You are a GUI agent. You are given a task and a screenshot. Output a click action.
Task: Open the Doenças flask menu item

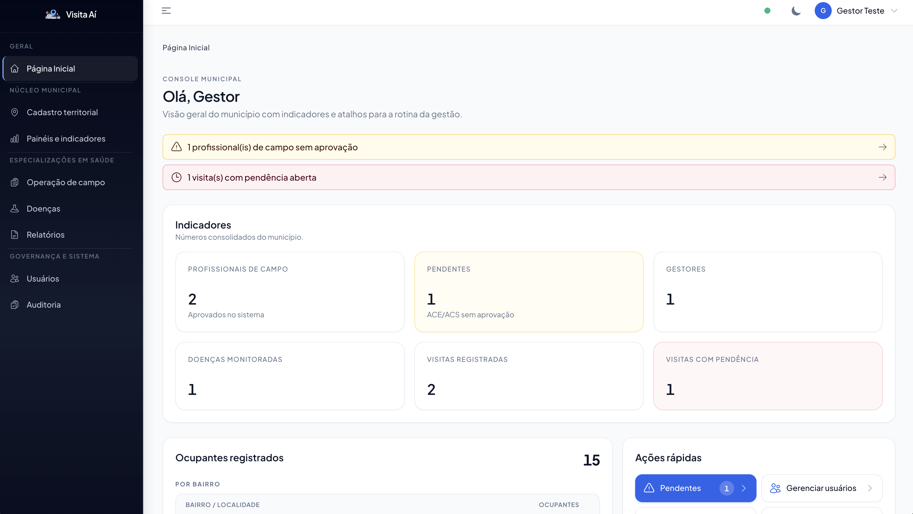coord(43,209)
